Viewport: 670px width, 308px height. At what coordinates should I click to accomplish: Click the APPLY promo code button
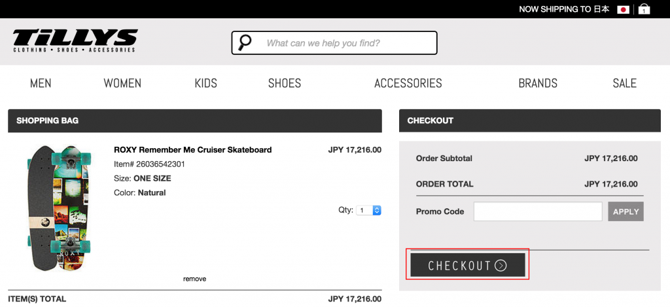626,211
